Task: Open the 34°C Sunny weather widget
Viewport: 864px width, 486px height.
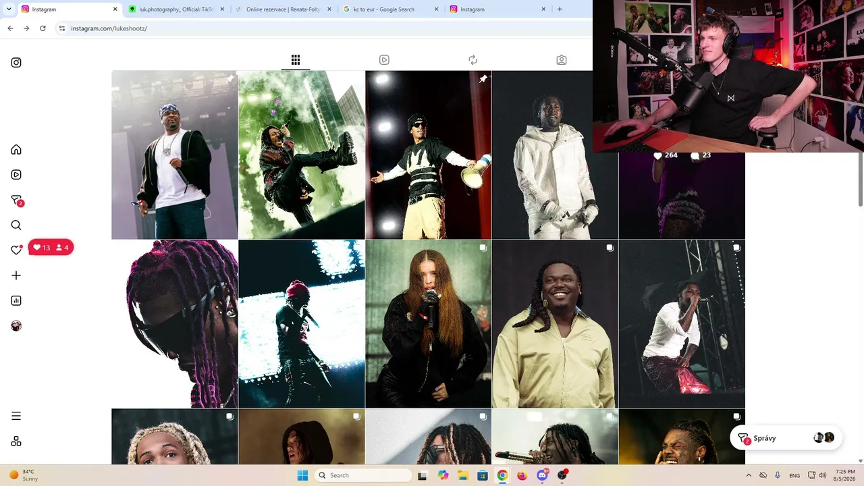Action: point(24,475)
